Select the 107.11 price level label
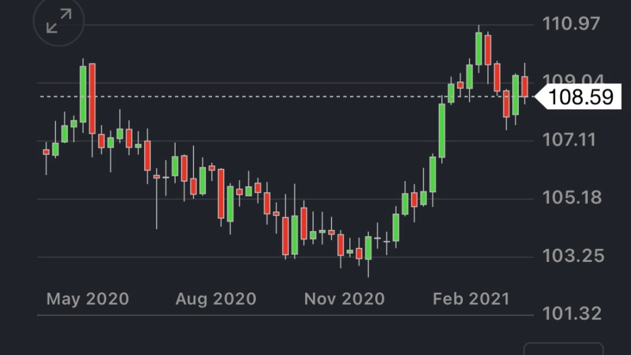631x355 pixels. [x=571, y=140]
